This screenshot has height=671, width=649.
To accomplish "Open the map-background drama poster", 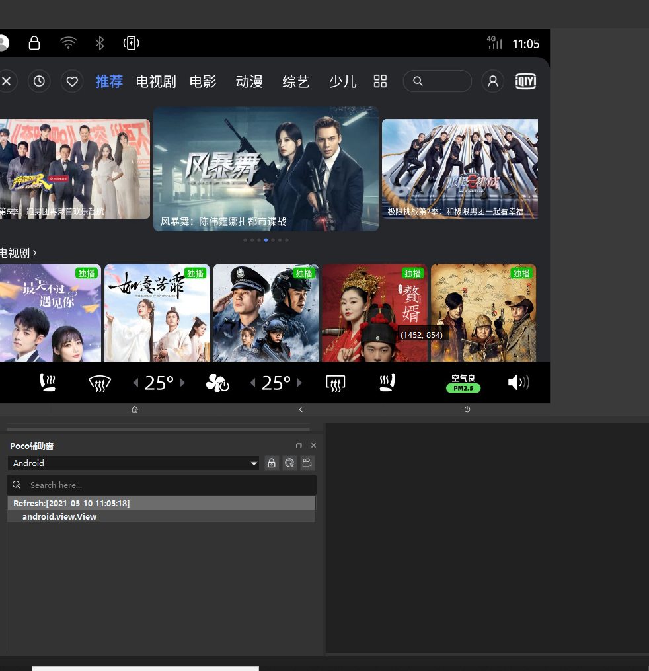I will tap(483, 313).
